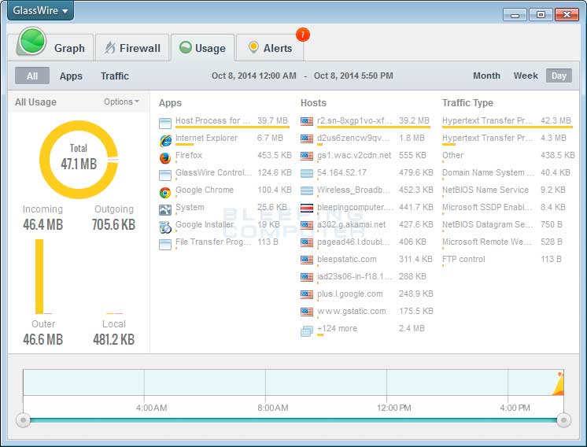587x447 pixels.
Task: Click the Host Process app icon
Action: click(x=165, y=123)
